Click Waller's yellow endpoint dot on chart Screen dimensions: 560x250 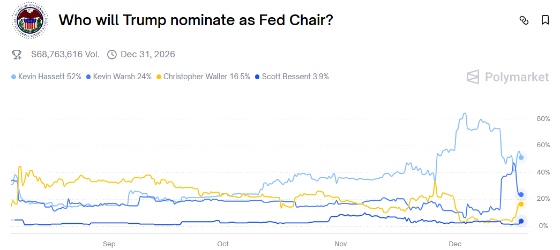(x=521, y=204)
